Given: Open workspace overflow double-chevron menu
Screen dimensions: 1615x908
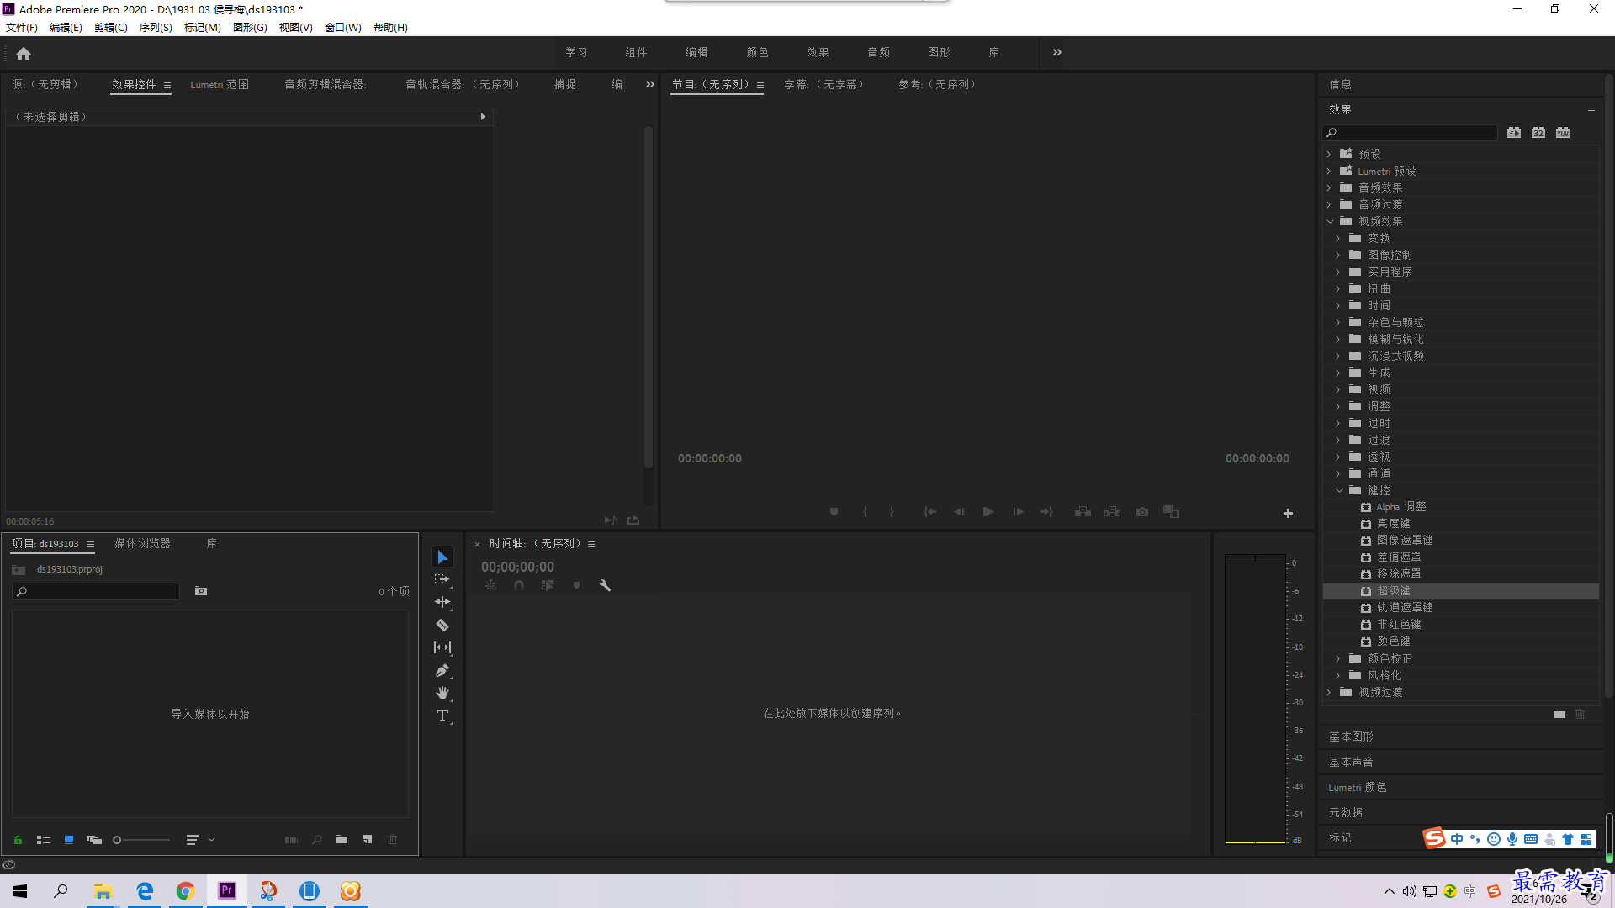Looking at the screenshot, I should tap(1057, 52).
